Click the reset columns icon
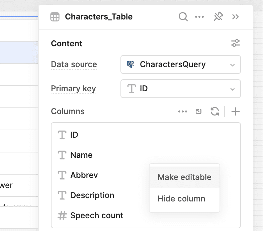This screenshot has width=263, height=231. point(199,111)
